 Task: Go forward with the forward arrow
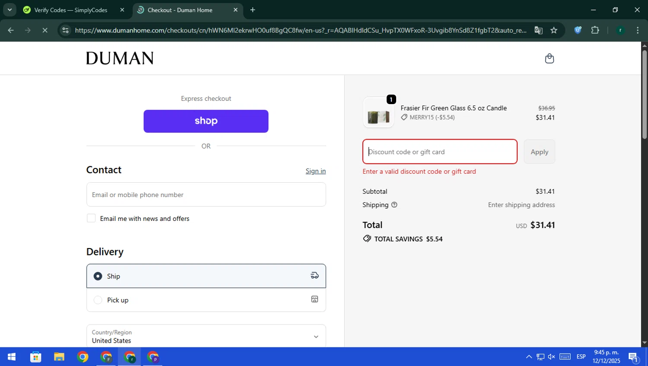pos(28,30)
